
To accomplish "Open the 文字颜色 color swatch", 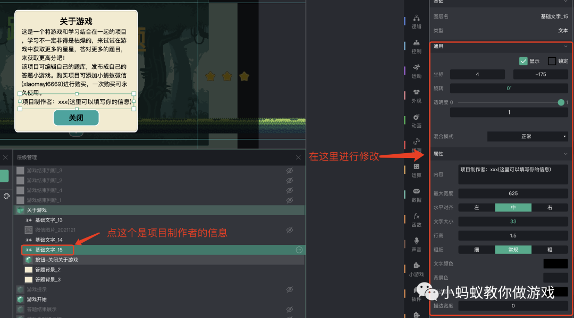I will [x=556, y=263].
